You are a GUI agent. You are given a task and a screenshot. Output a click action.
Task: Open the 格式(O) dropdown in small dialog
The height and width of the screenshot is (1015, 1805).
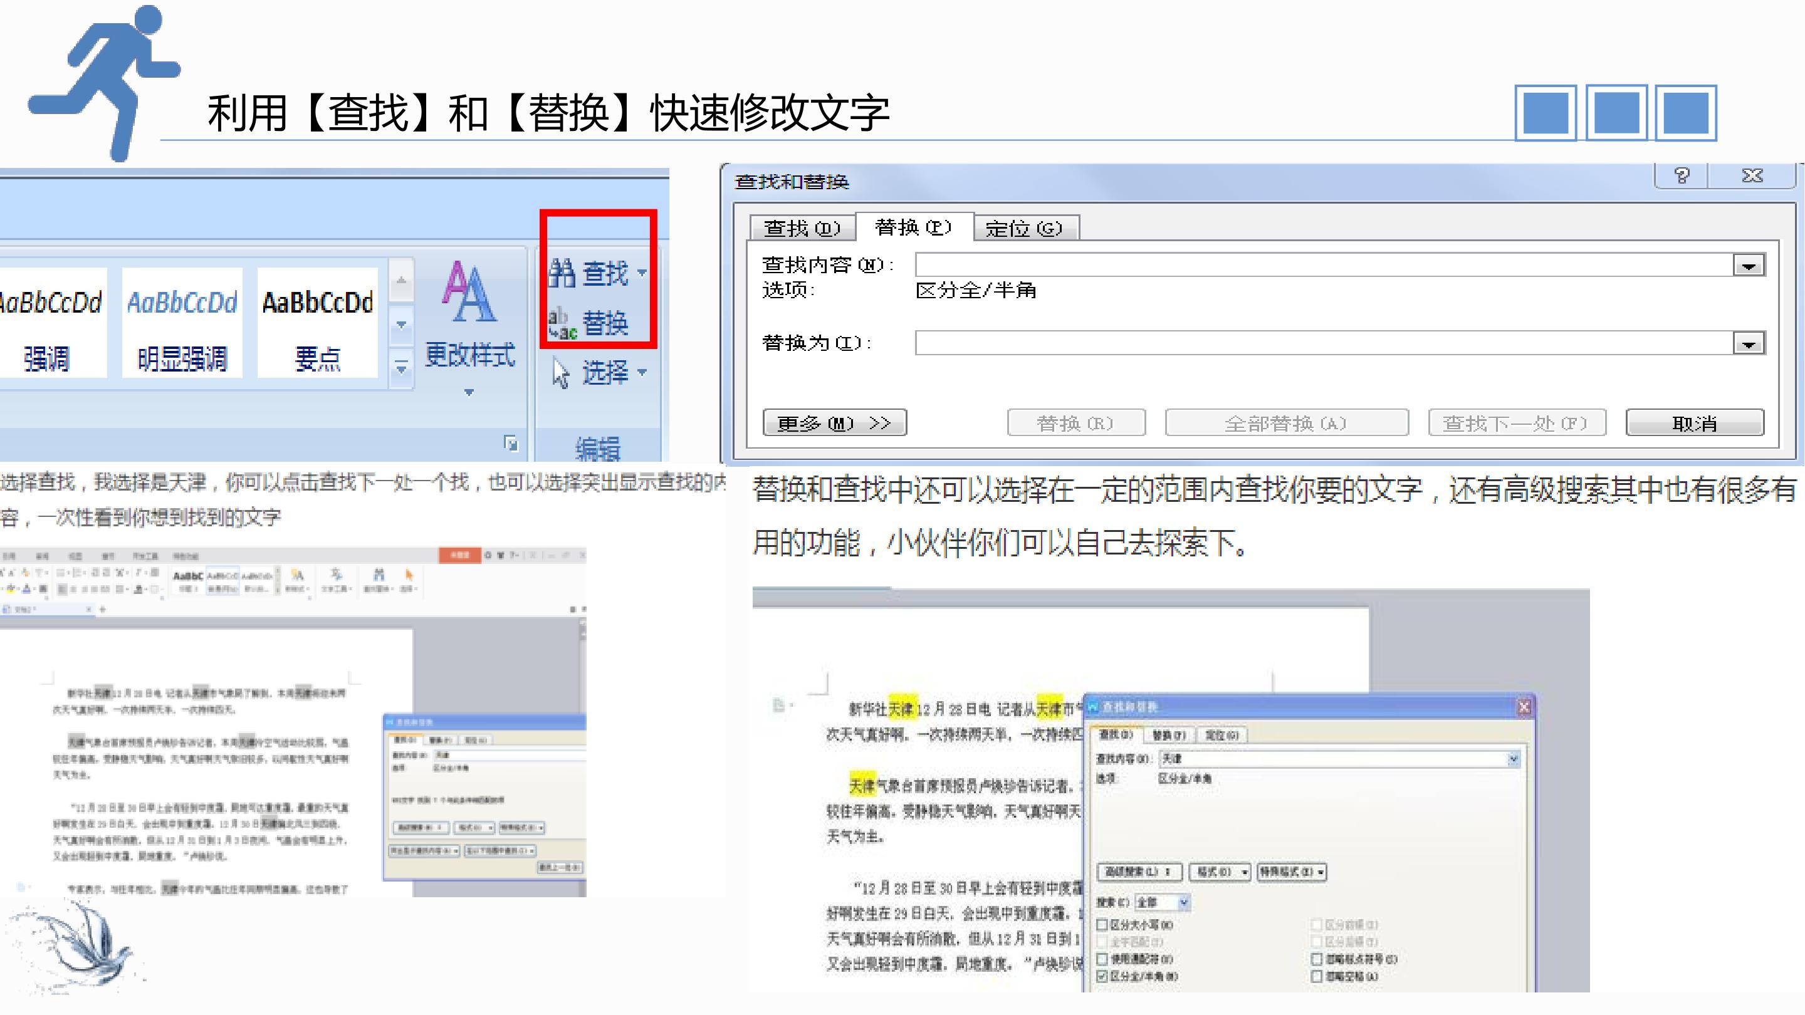point(1220,872)
